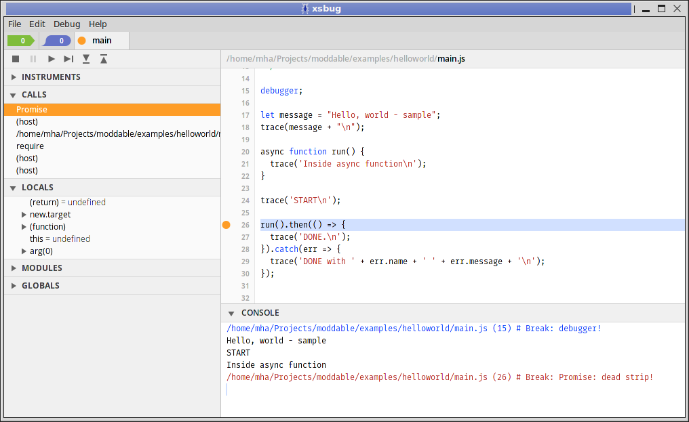The width and height of the screenshot is (689, 422).
Task: Click the Break (pause) icon
Action: 33,59
